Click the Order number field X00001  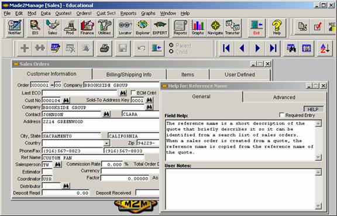(40, 85)
